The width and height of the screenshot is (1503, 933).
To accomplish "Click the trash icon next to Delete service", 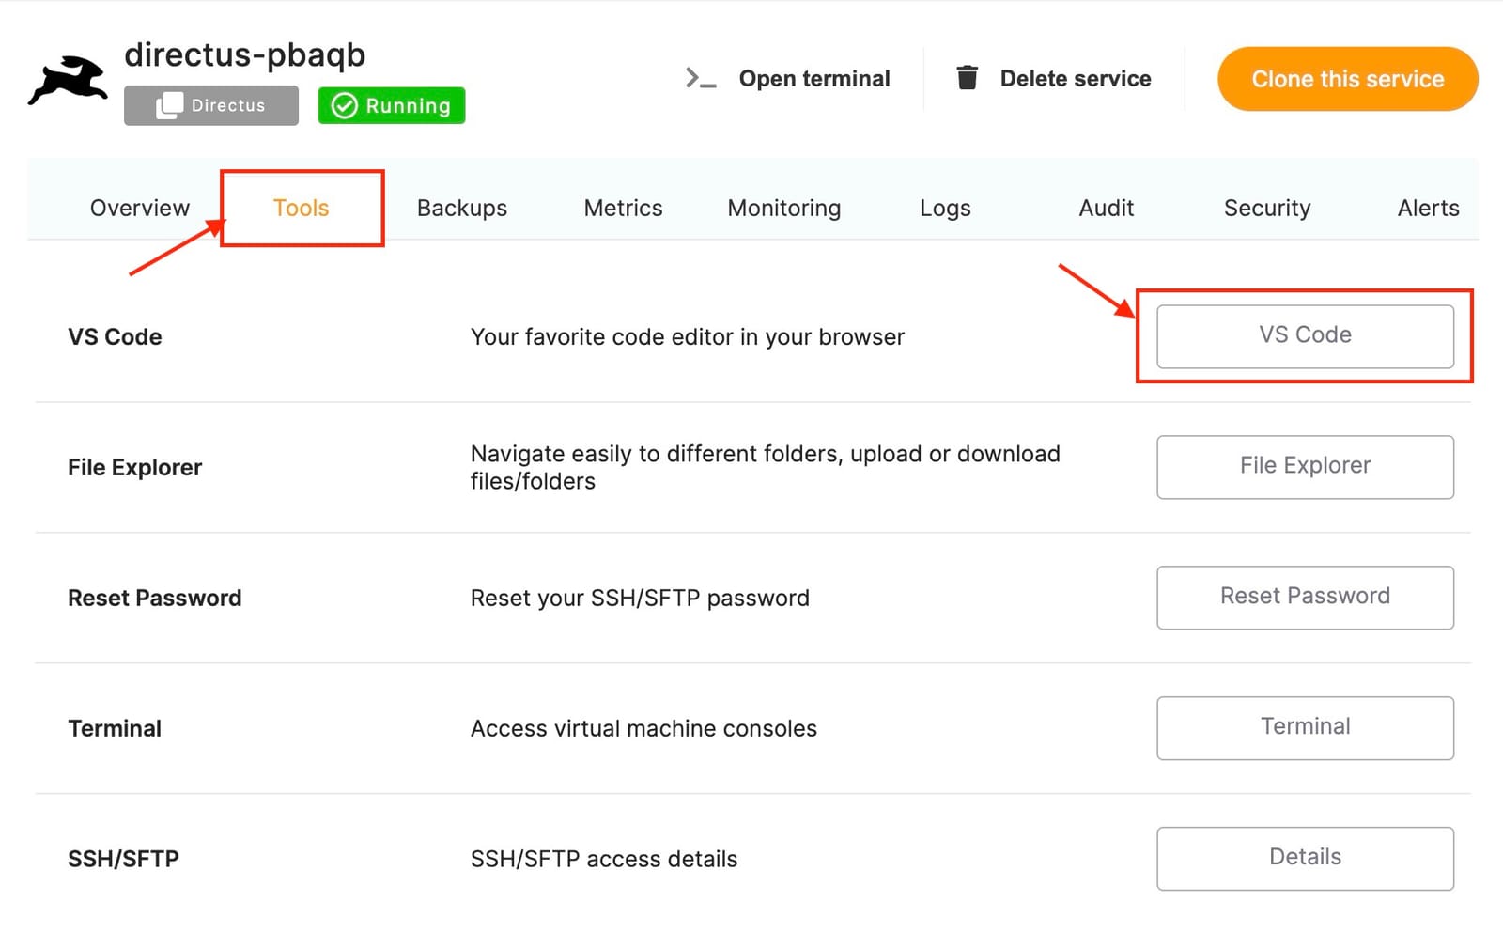I will [x=967, y=78].
